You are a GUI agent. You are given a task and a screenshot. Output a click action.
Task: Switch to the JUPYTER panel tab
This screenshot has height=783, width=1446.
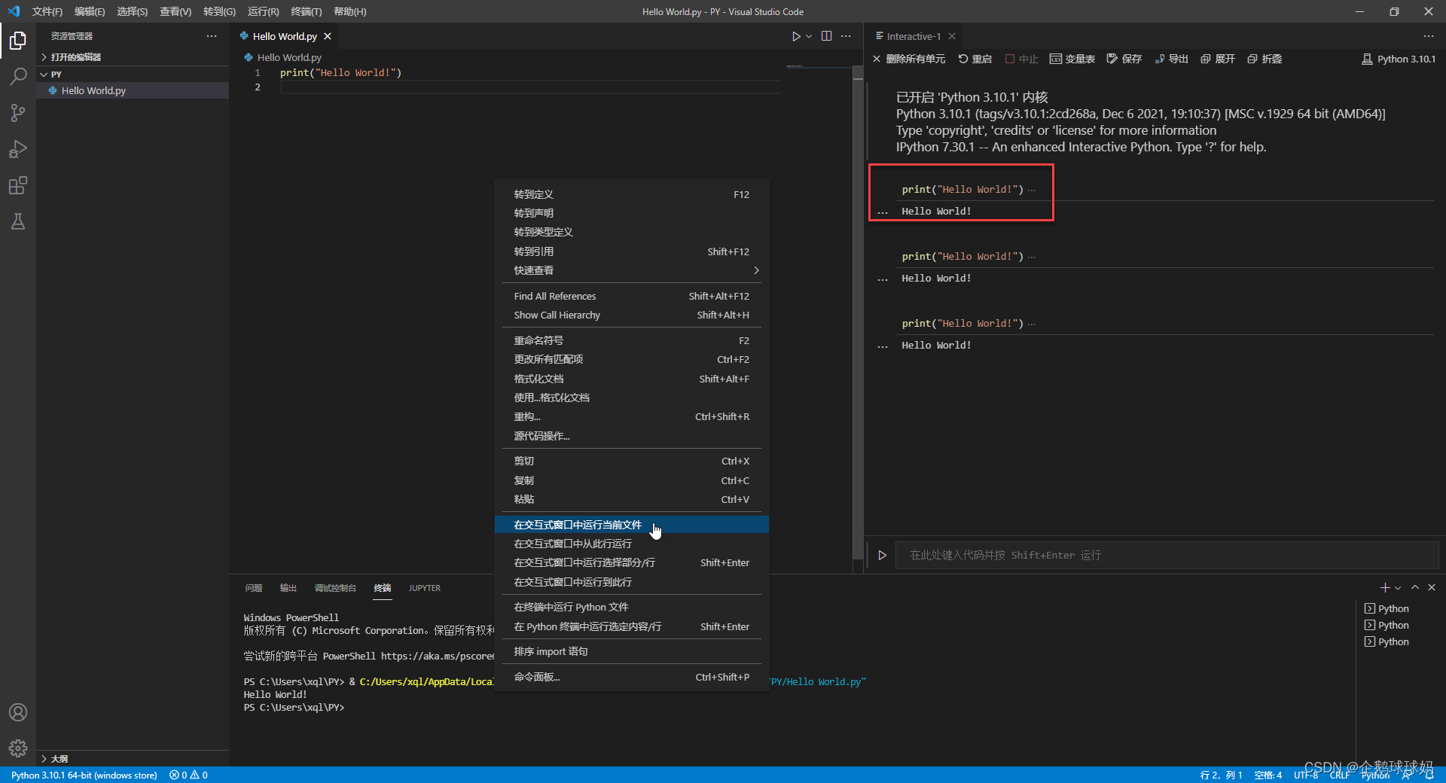(424, 588)
